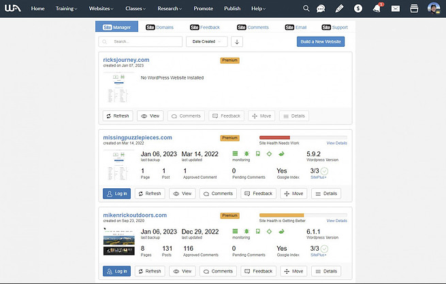Focus the site Search field
This screenshot has height=284, width=446.
[x=140, y=41]
